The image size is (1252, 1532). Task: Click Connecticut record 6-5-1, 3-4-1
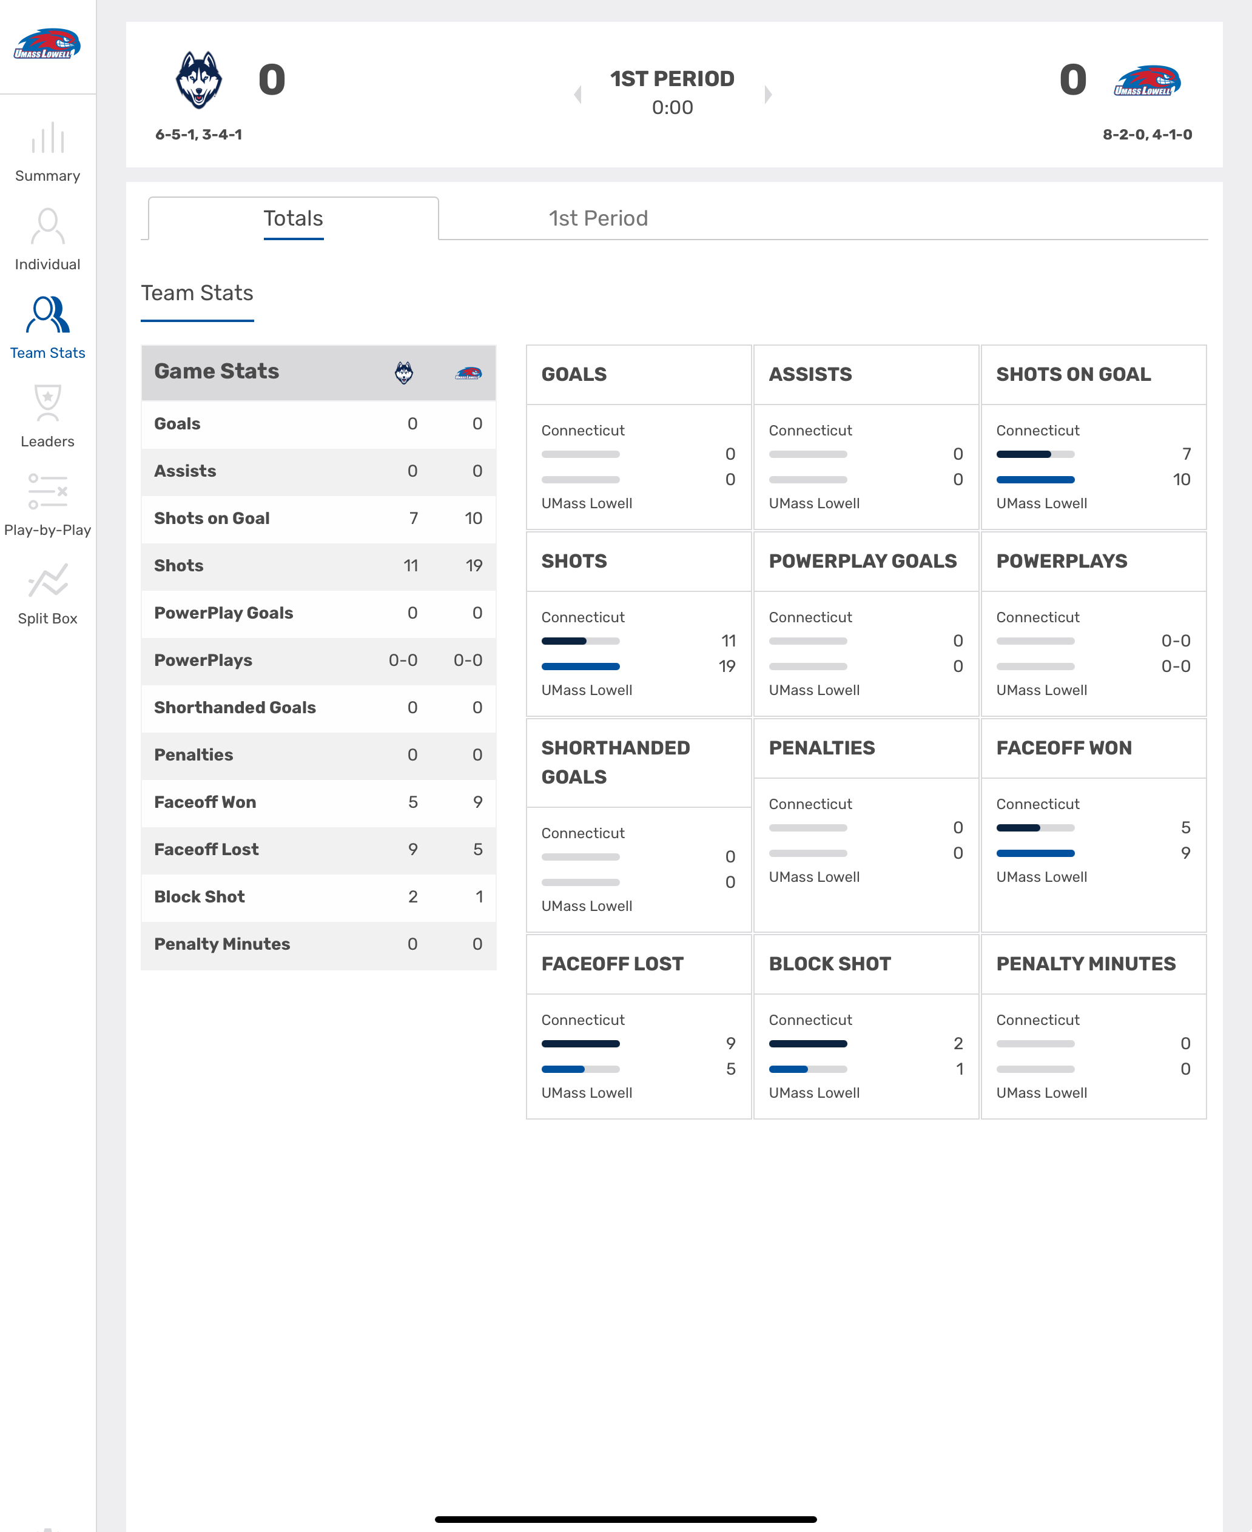pyautogui.click(x=199, y=135)
